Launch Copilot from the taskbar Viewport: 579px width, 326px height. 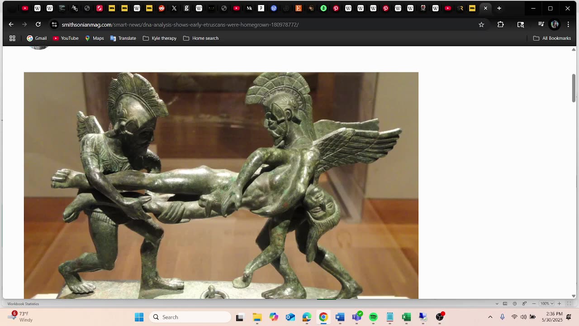(x=274, y=317)
